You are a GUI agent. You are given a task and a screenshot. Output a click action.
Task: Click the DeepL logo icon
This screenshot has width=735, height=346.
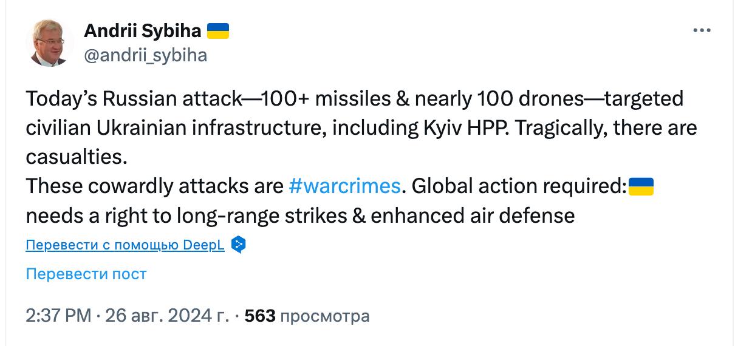[x=239, y=245]
